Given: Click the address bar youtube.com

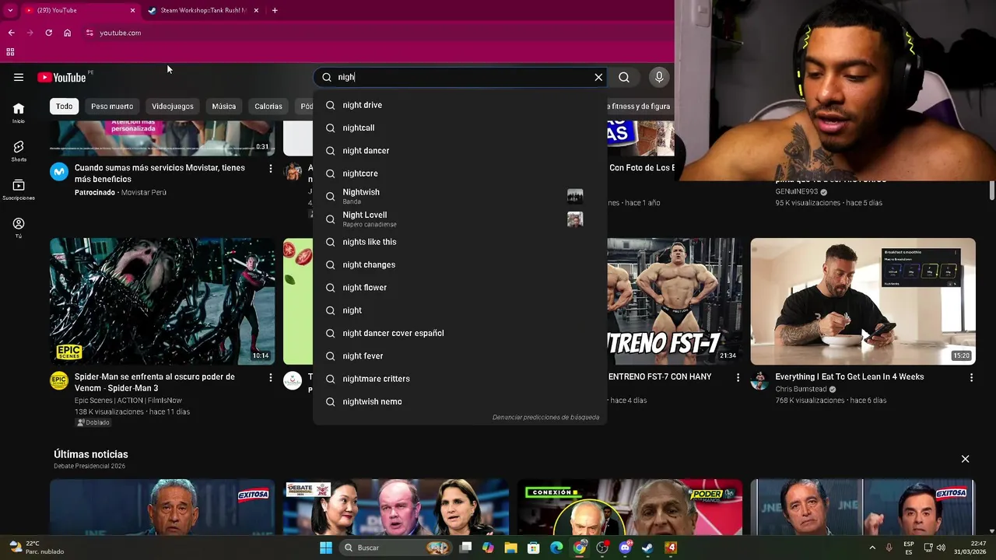Looking at the screenshot, I should point(121,33).
